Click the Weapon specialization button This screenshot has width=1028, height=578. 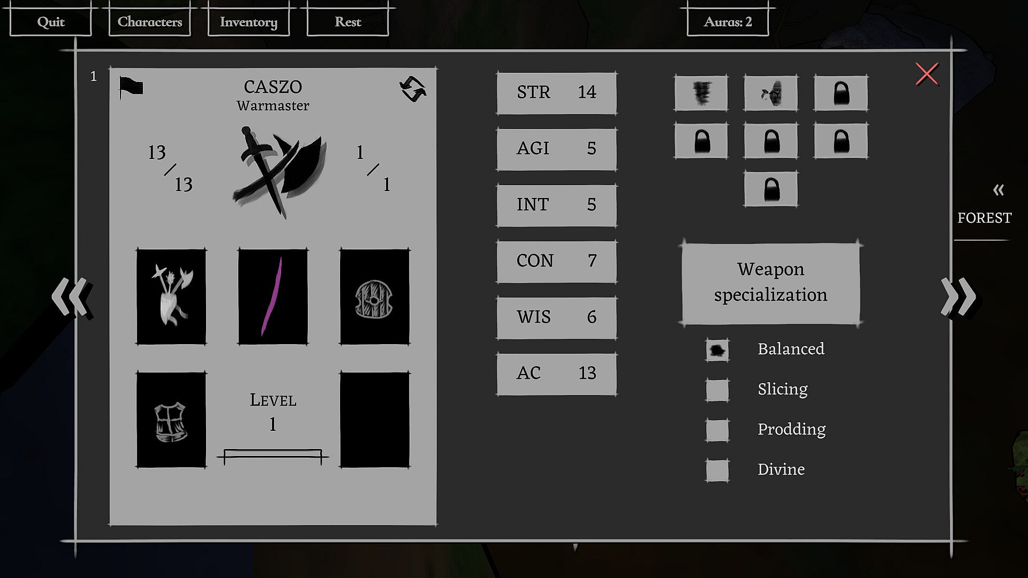[770, 283]
